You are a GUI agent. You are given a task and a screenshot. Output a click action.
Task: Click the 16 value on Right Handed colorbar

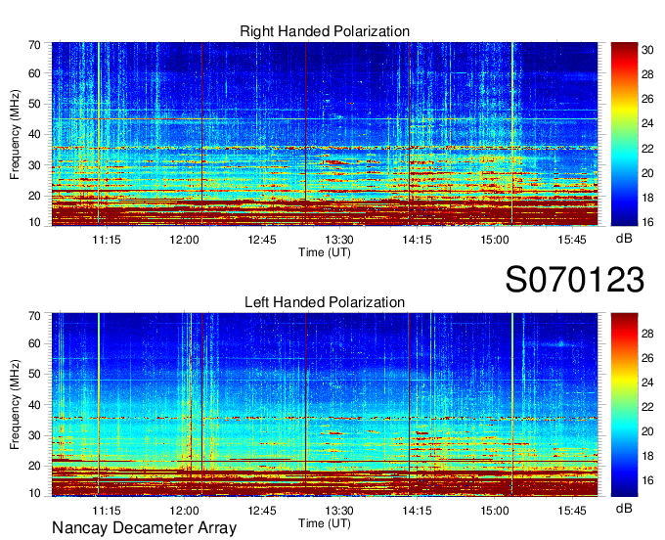tap(647, 222)
